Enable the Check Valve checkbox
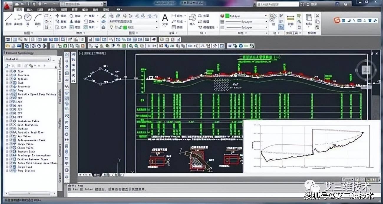 click(x=11, y=148)
